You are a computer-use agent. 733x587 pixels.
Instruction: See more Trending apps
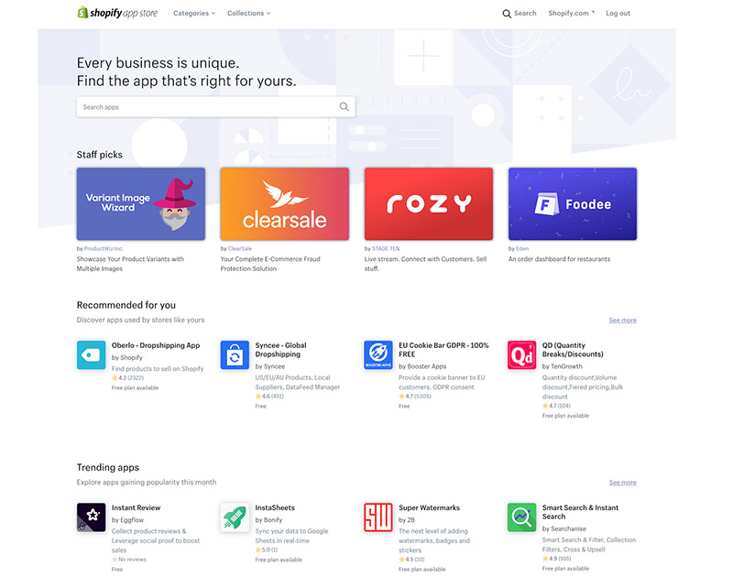click(623, 483)
